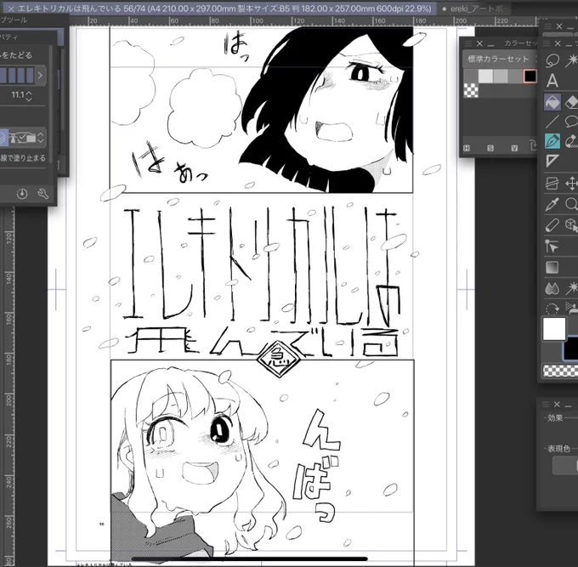Minimize the Color Set panel
The height and width of the screenshot is (567, 578).
pyautogui.click(x=490, y=44)
